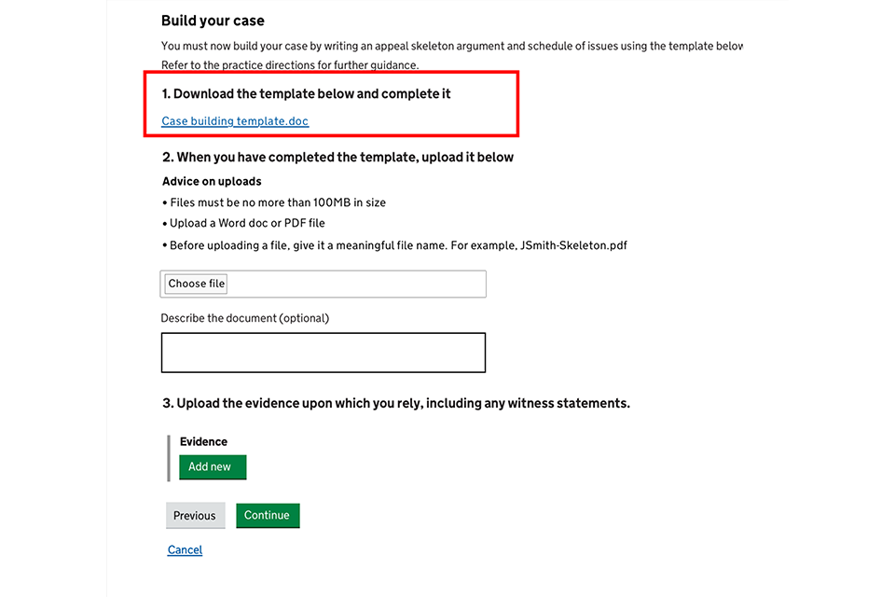Click the step 2 upload template heading
Screen dimensions: 895x597
click(x=337, y=157)
